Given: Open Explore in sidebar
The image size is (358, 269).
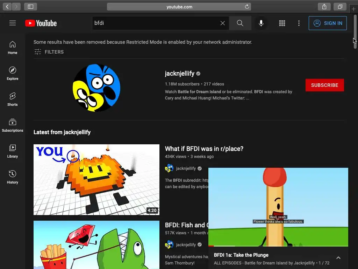Looking at the screenshot, I should (13, 74).
